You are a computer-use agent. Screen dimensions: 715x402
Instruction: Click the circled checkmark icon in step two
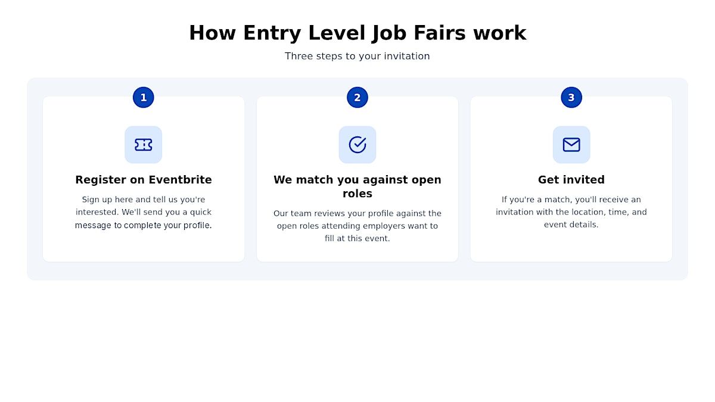tap(357, 145)
